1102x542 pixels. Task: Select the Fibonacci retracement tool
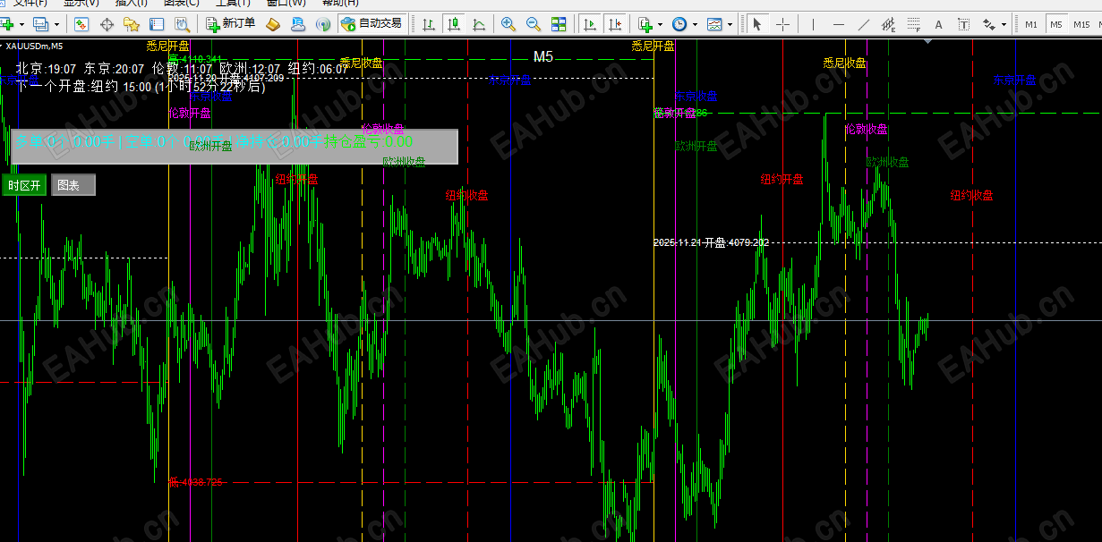click(913, 24)
